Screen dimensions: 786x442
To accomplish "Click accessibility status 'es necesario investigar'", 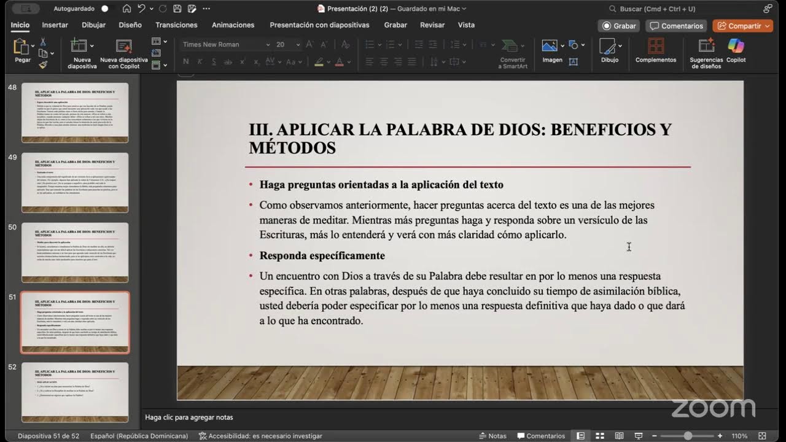I will click(x=260, y=436).
